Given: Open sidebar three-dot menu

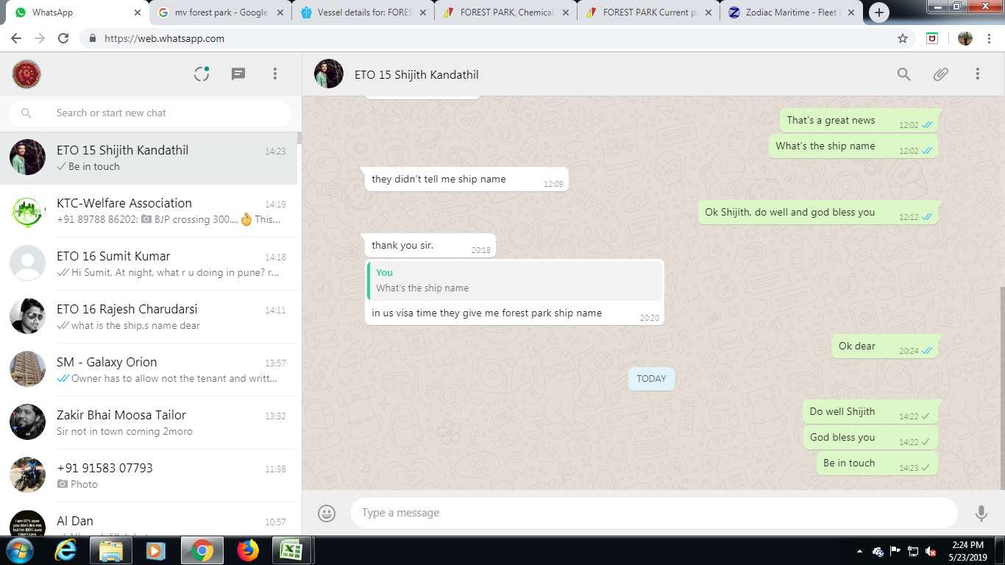Looking at the screenshot, I should pos(275,74).
